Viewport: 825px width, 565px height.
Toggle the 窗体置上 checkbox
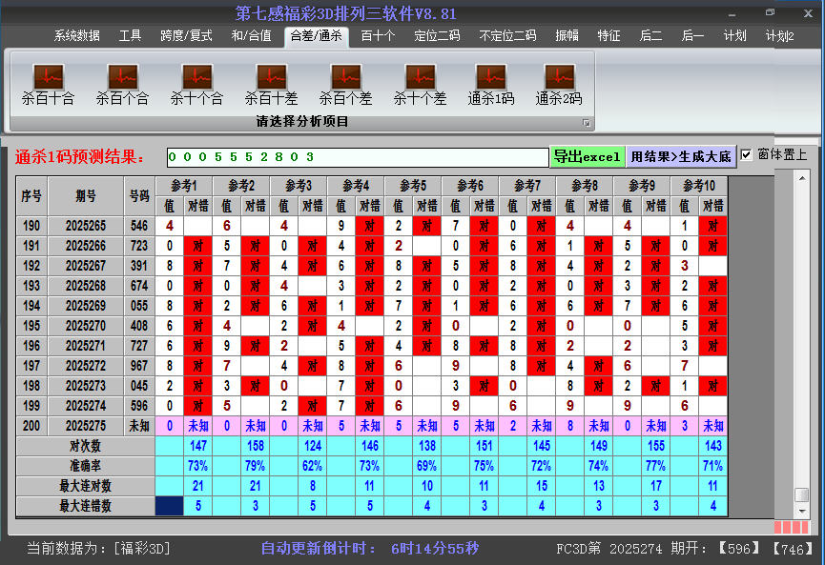tap(747, 155)
